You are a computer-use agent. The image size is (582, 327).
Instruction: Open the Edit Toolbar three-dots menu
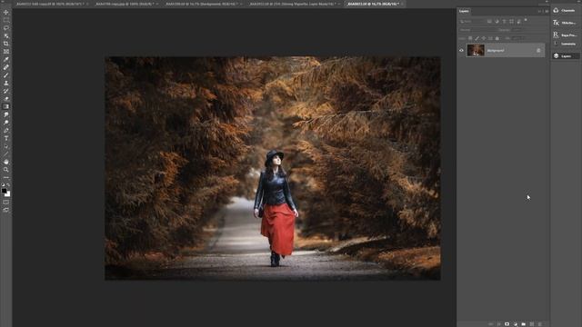(x=6, y=177)
